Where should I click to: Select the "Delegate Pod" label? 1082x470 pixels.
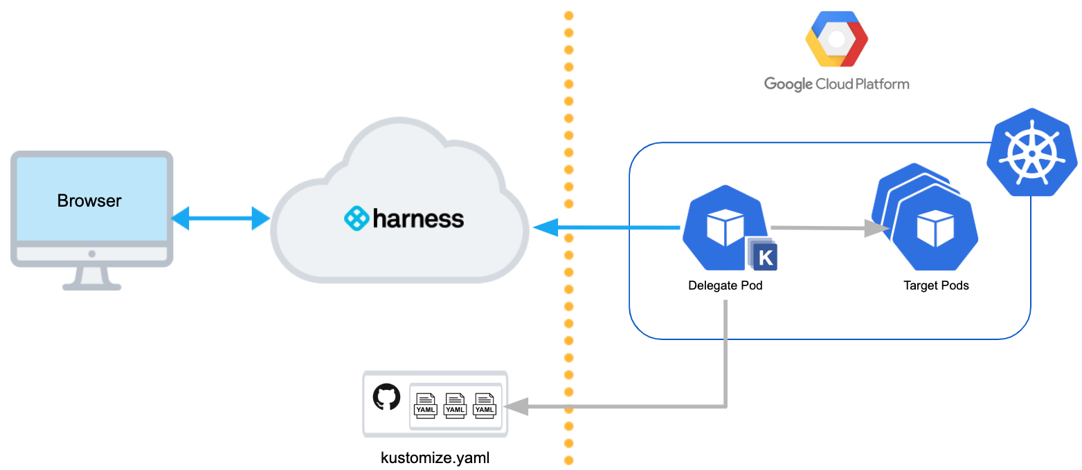tap(725, 285)
